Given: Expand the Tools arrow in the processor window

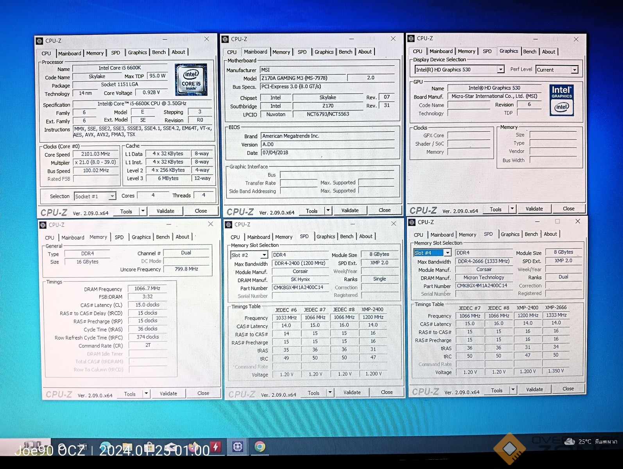Looking at the screenshot, I should (x=143, y=211).
